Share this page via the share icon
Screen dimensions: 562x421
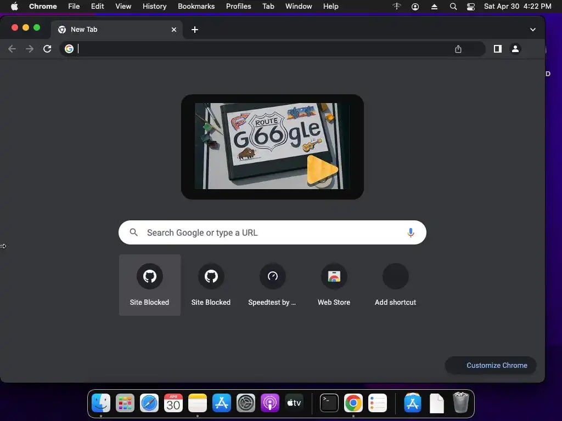pos(458,49)
